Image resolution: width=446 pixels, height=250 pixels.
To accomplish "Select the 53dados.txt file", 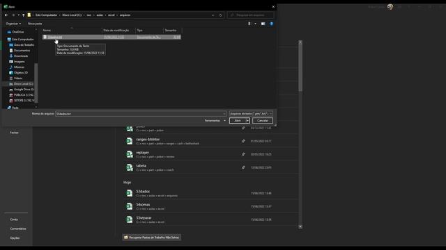I will click(111, 37).
